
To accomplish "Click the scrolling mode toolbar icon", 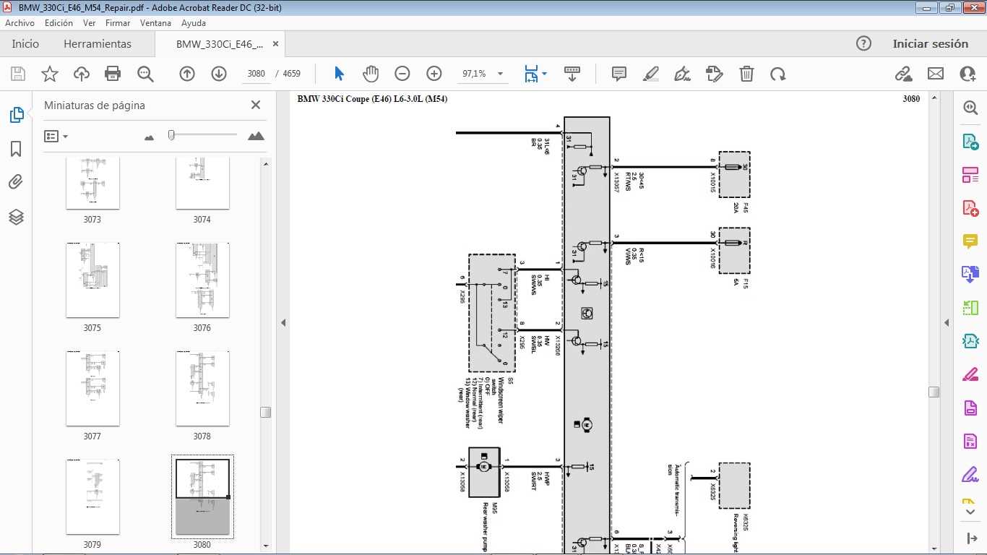I will 572,74.
